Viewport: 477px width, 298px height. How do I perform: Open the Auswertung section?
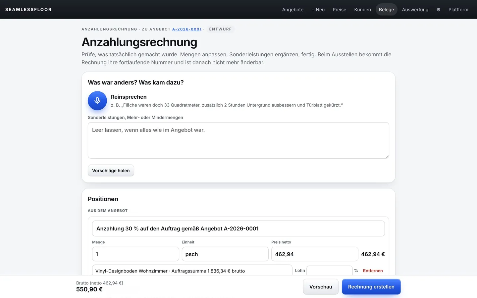(x=415, y=10)
